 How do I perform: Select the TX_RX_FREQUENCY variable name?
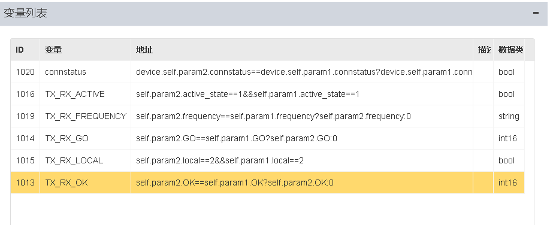coord(86,116)
